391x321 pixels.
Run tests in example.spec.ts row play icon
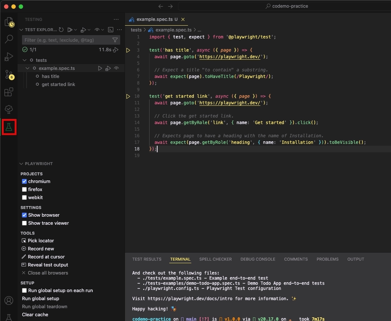pos(100,68)
